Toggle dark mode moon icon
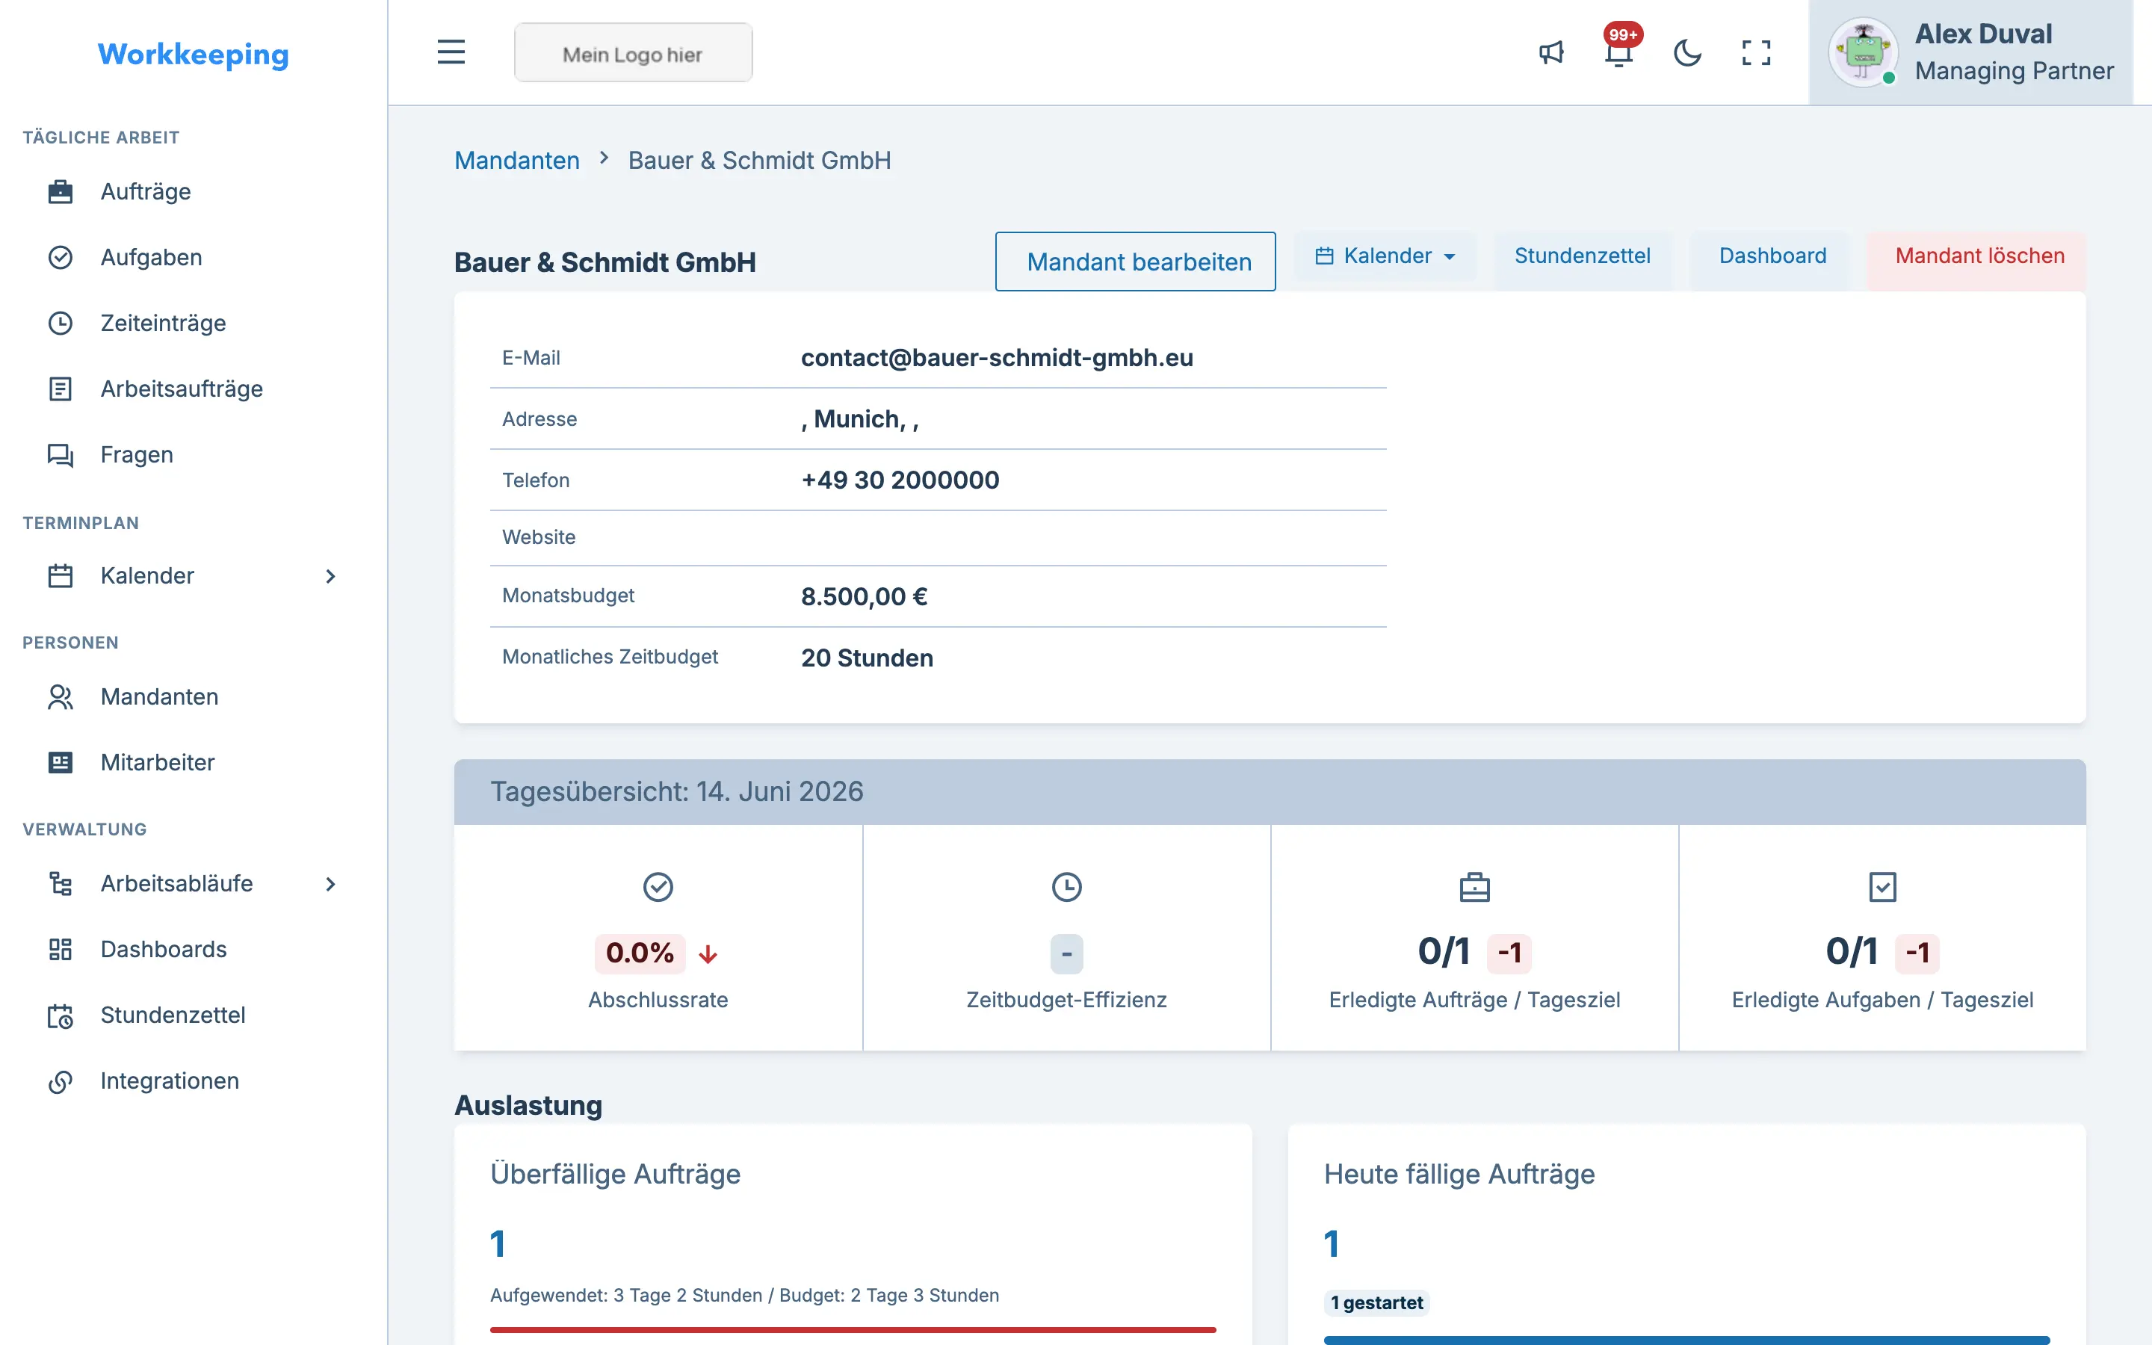This screenshot has height=1345, width=2152. click(x=1687, y=52)
